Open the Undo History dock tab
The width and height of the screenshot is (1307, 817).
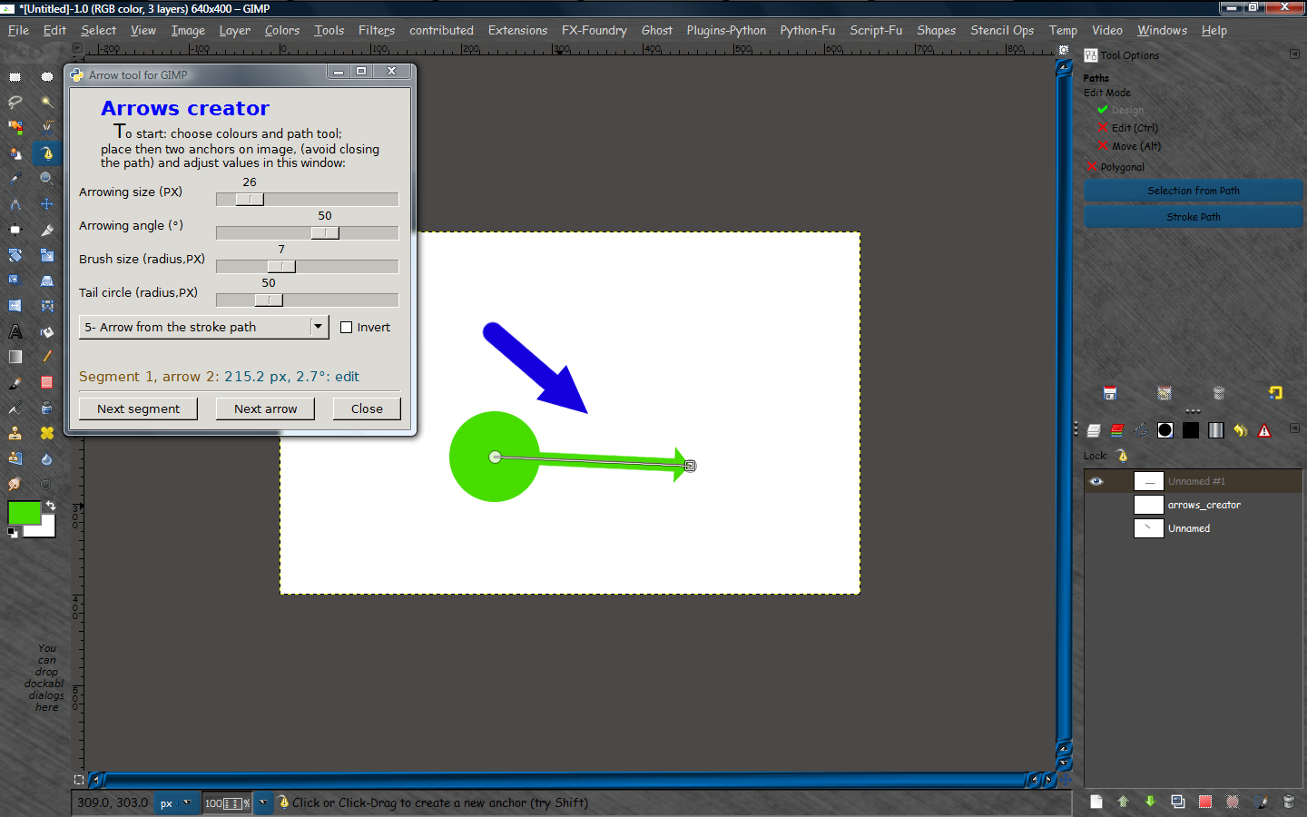tap(1240, 430)
